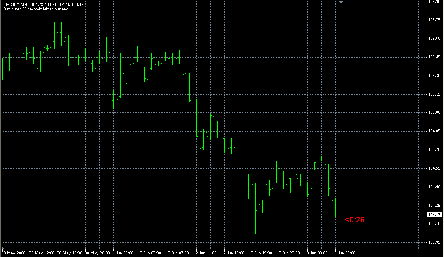444x257 pixels.
Task: Click the 104.70 price scale label
Action: [x=434, y=150]
